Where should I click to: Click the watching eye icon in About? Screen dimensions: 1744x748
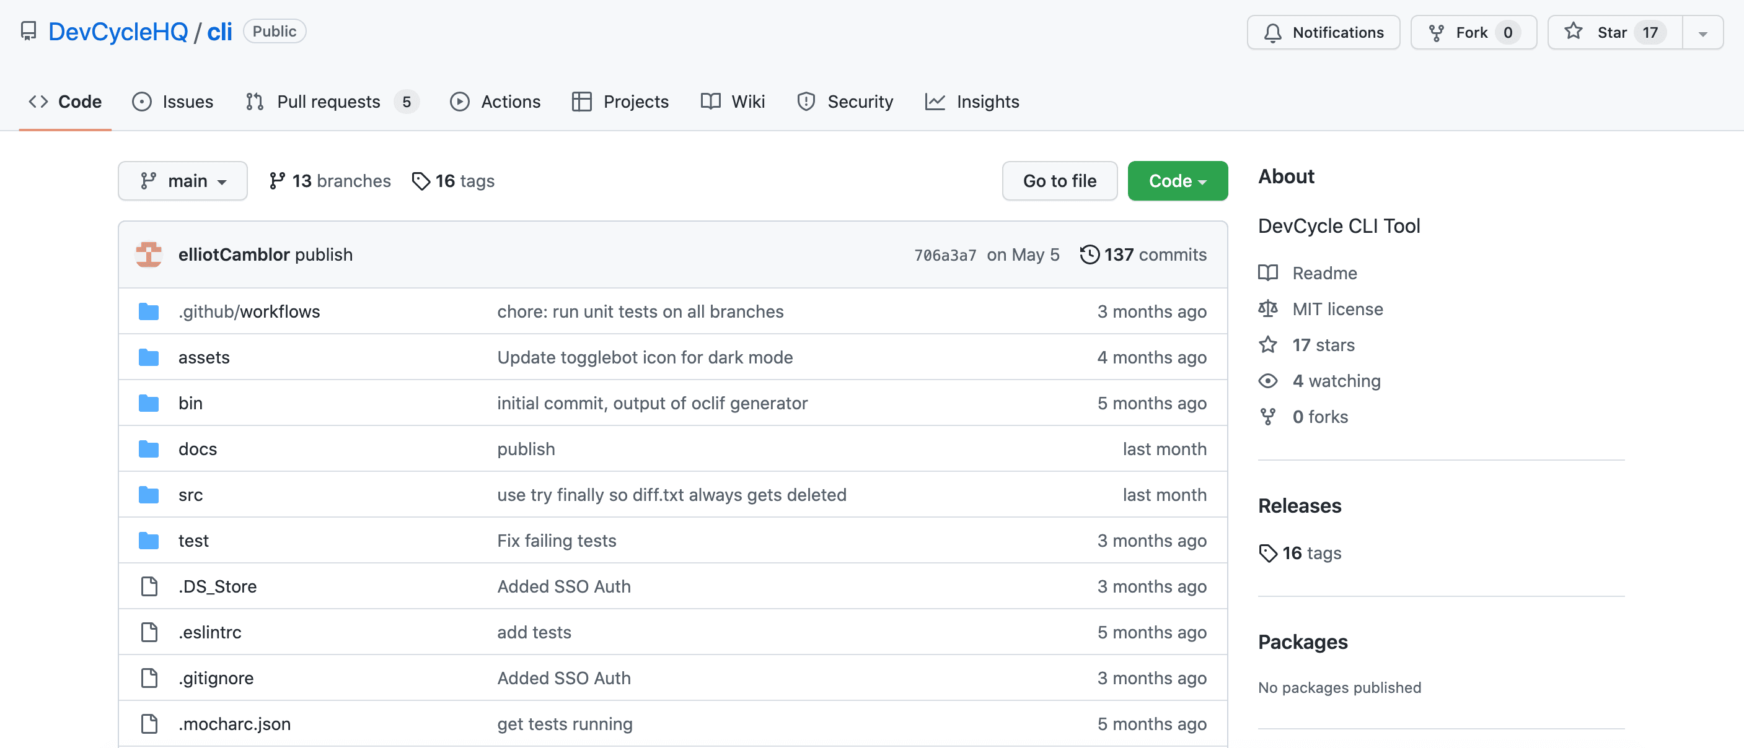tap(1268, 380)
